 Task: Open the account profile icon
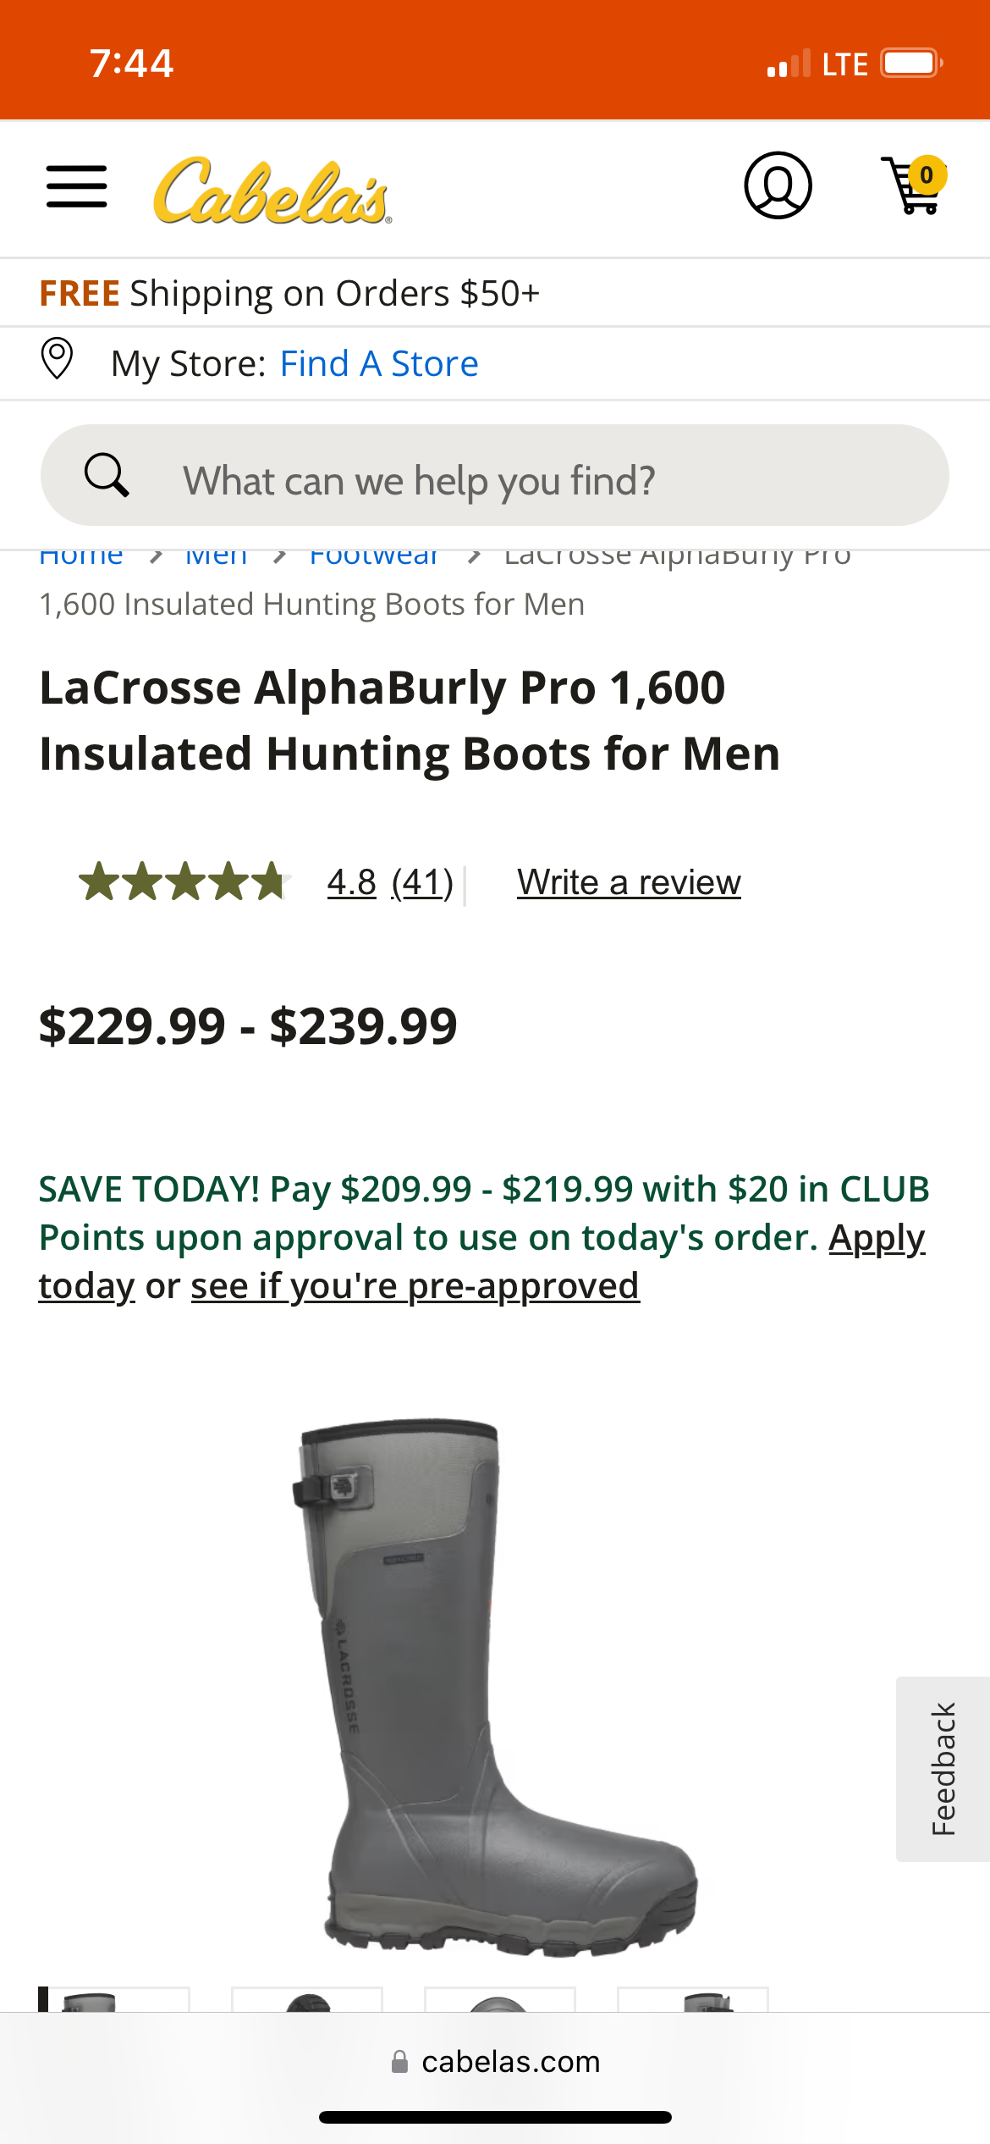[778, 185]
